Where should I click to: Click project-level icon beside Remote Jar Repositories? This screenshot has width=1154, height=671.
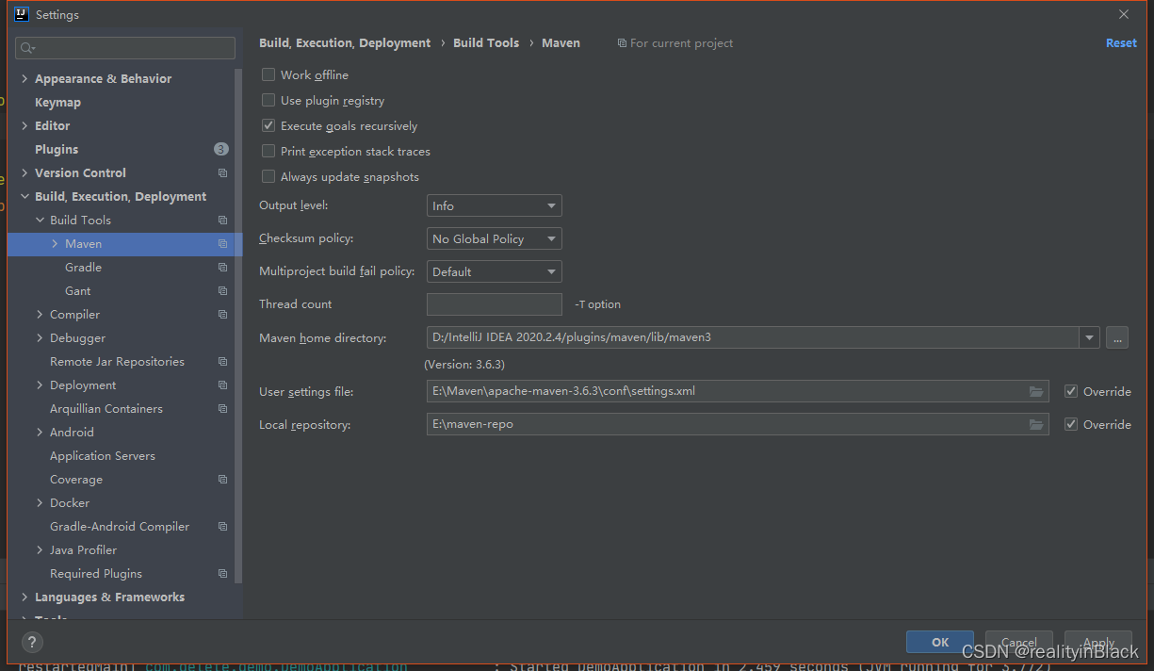click(222, 362)
